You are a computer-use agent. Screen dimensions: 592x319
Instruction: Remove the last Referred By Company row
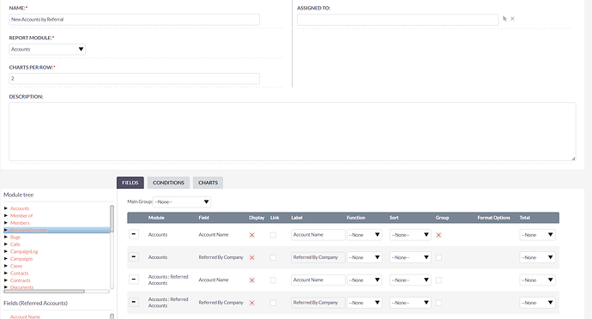coord(134,303)
